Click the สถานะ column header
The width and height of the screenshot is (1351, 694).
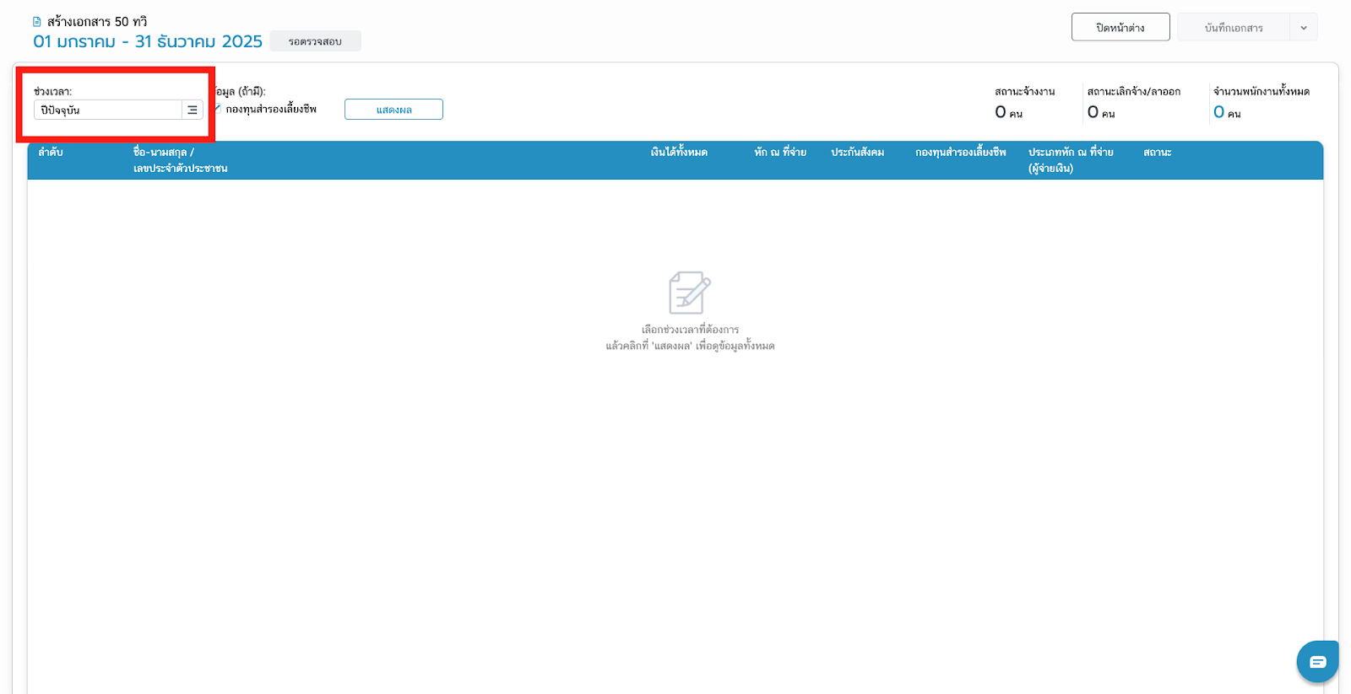tap(1157, 153)
